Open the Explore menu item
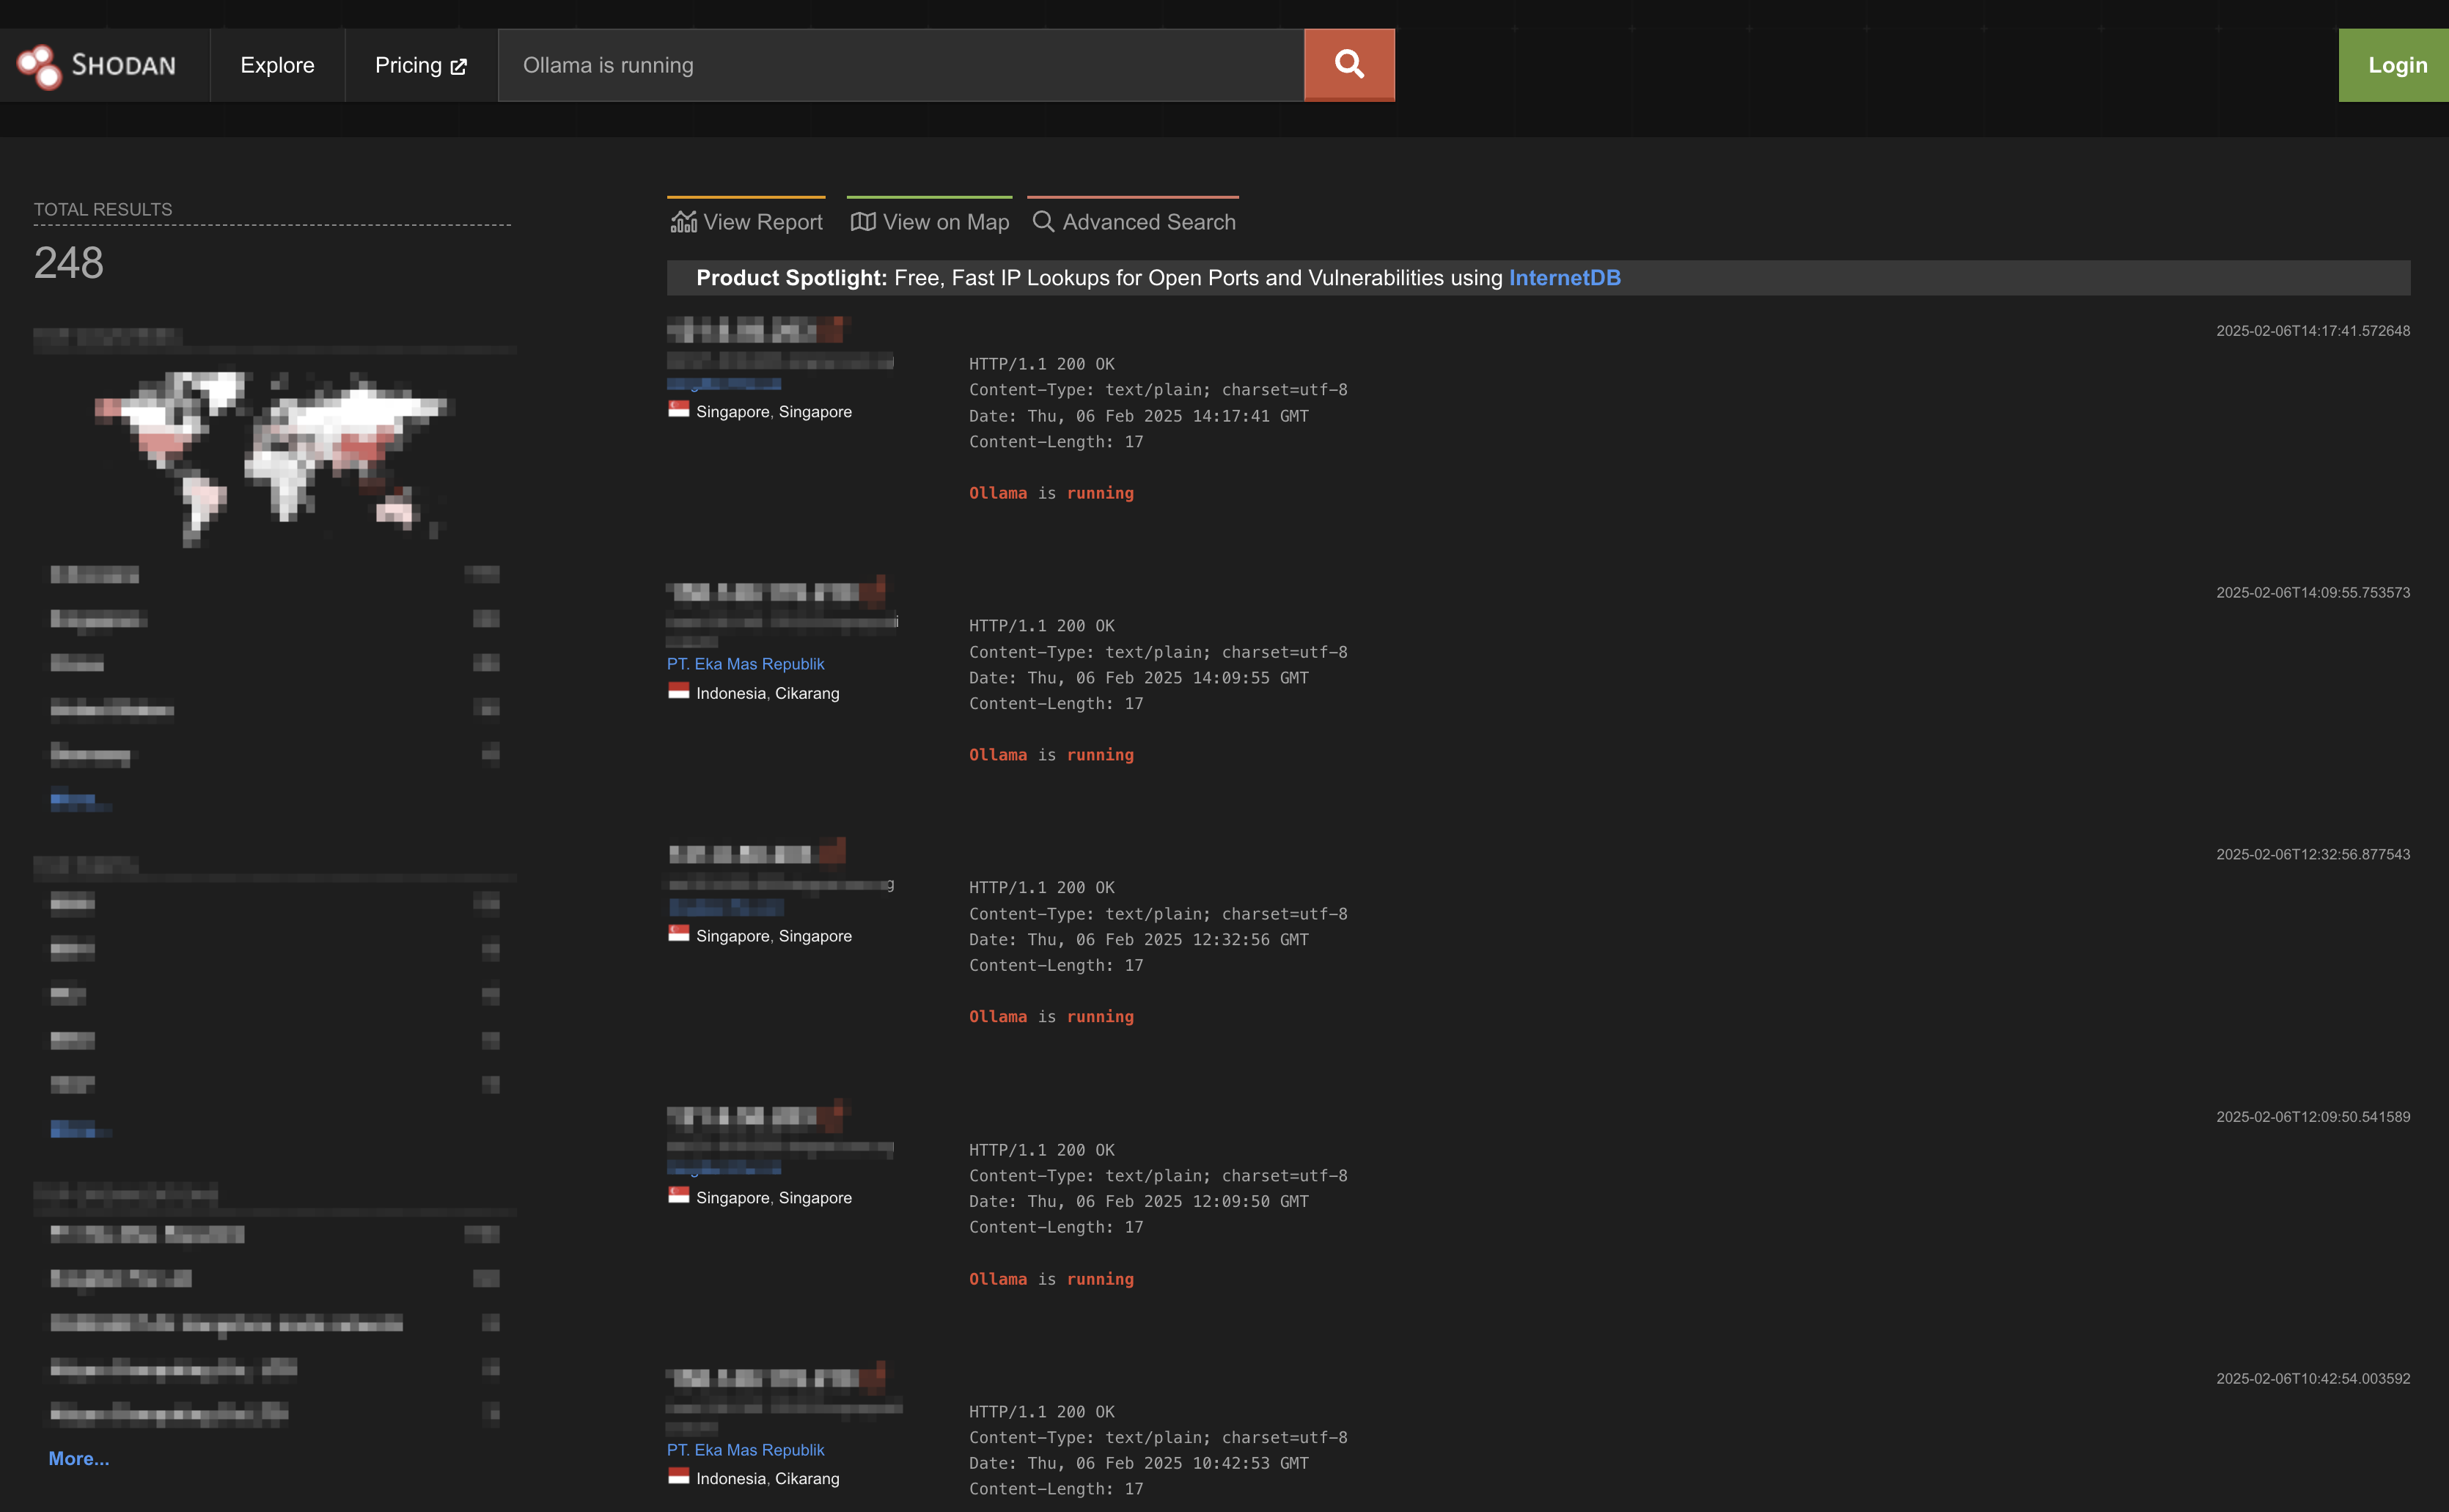 277,65
